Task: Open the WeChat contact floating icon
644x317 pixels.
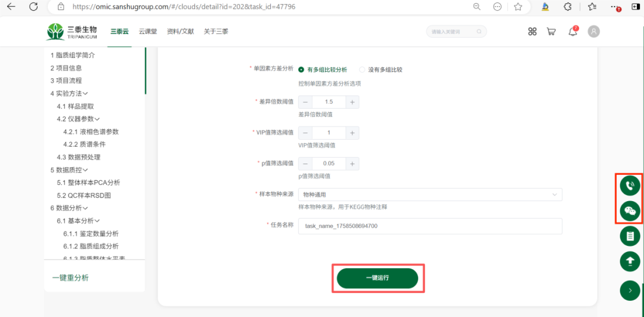Action: 630,211
